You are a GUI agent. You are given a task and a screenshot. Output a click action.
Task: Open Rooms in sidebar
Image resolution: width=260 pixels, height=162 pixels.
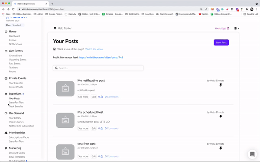click(13, 71)
